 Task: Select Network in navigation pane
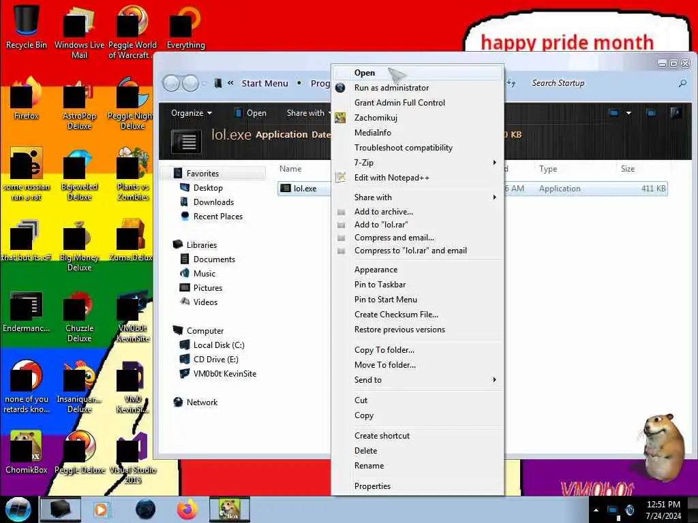(x=202, y=402)
